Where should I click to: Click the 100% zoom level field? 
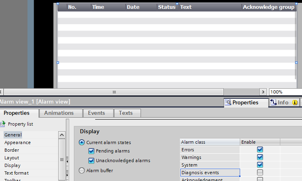point(286,92)
